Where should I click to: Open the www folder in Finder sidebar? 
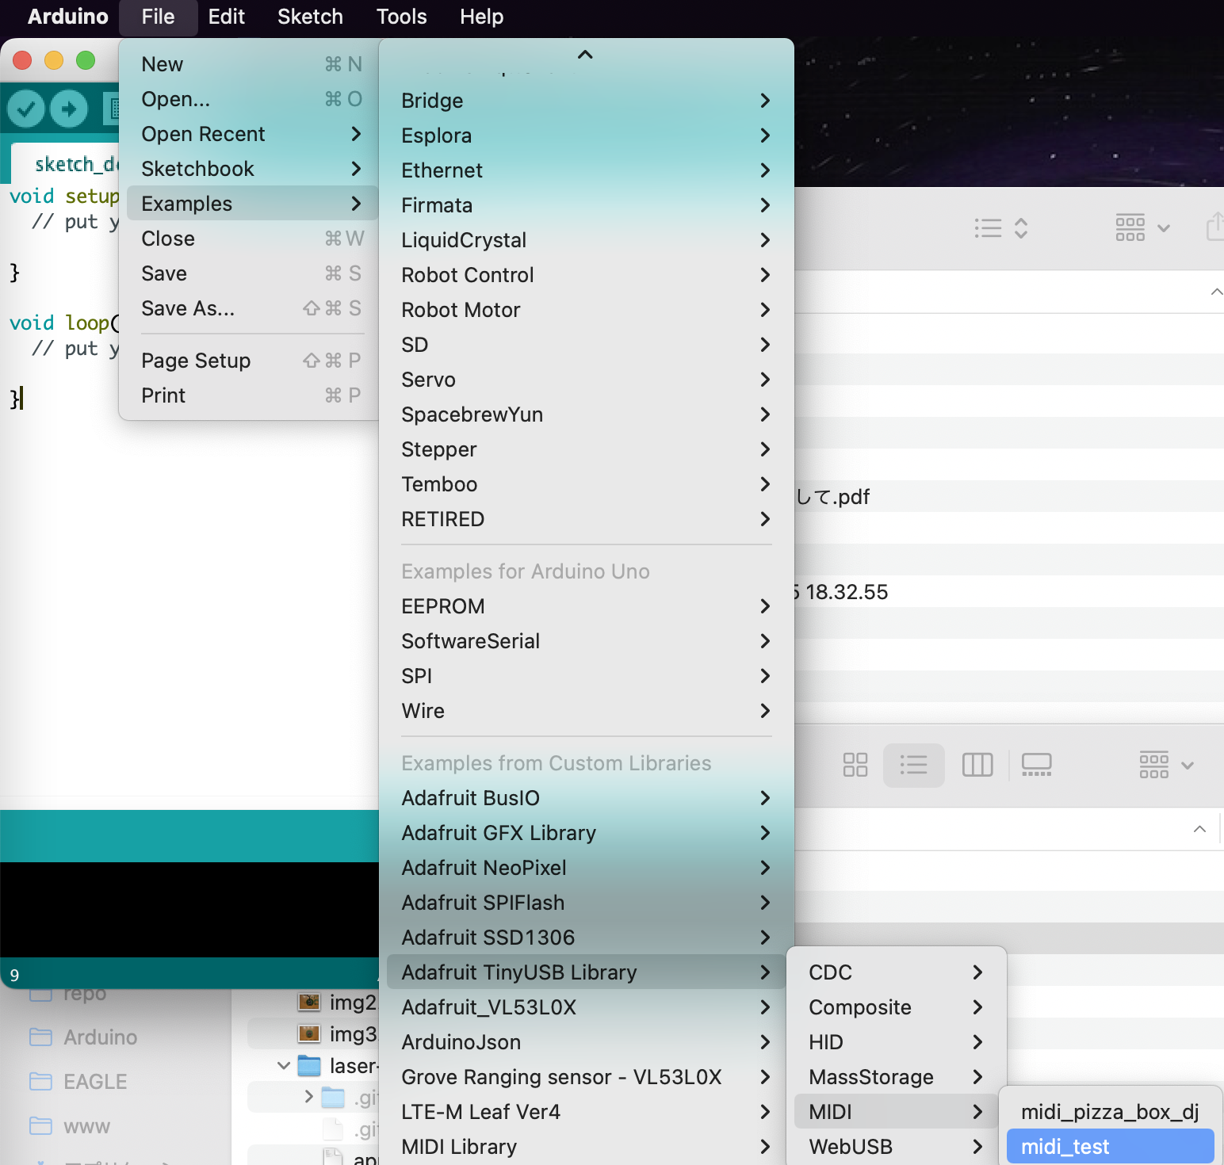[x=70, y=1126]
